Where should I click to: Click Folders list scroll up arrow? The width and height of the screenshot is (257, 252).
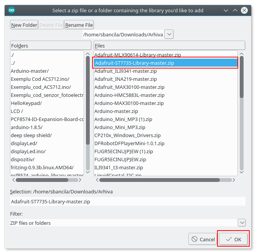pyautogui.click(x=88, y=54)
